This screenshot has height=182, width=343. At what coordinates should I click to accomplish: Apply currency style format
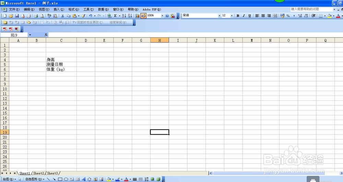(282, 16)
